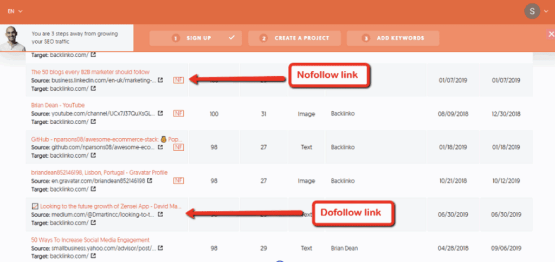Image resolution: width=555 pixels, height=262 pixels.
Task: Open "The 50 blogs every B2B marketer" link
Action: click(x=91, y=72)
